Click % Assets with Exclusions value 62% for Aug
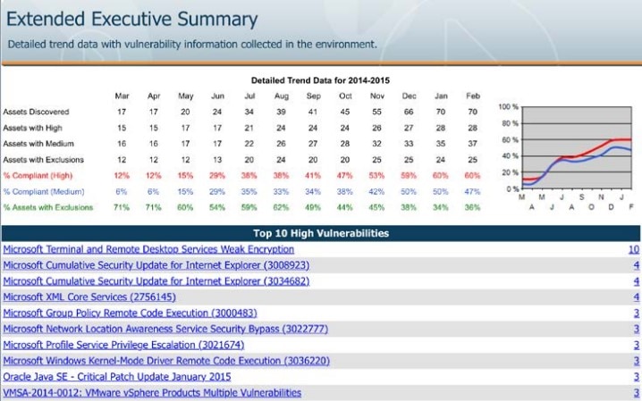The height and width of the screenshot is (401, 642). tap(281, 208)
